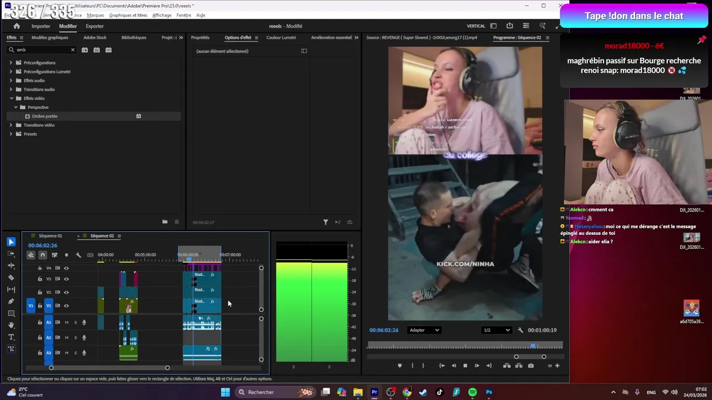Select the Slip tool

click(11, 289)
